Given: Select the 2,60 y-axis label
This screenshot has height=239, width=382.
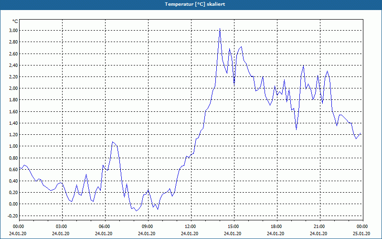Looking at the screenshot, I should (14, 54).
